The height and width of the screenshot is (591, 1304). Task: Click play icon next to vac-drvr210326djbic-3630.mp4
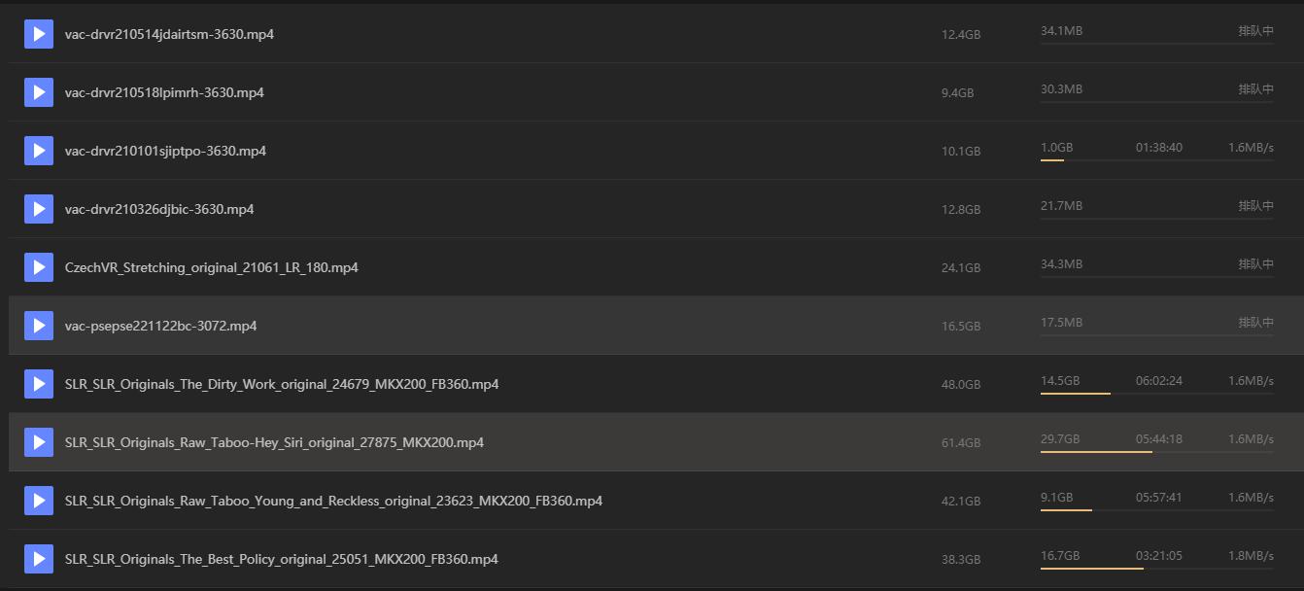pyautogui.click(x=39, y=209)
